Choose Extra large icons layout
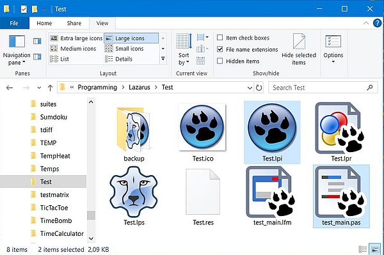384x255 pixels. pyautogui.click(x=76, y=38)
